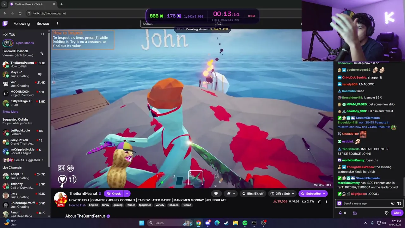405x228 pixels.
Task: Expand the Subscribe options dropdown
Action: pyautogui.click(x=324, y=193)
